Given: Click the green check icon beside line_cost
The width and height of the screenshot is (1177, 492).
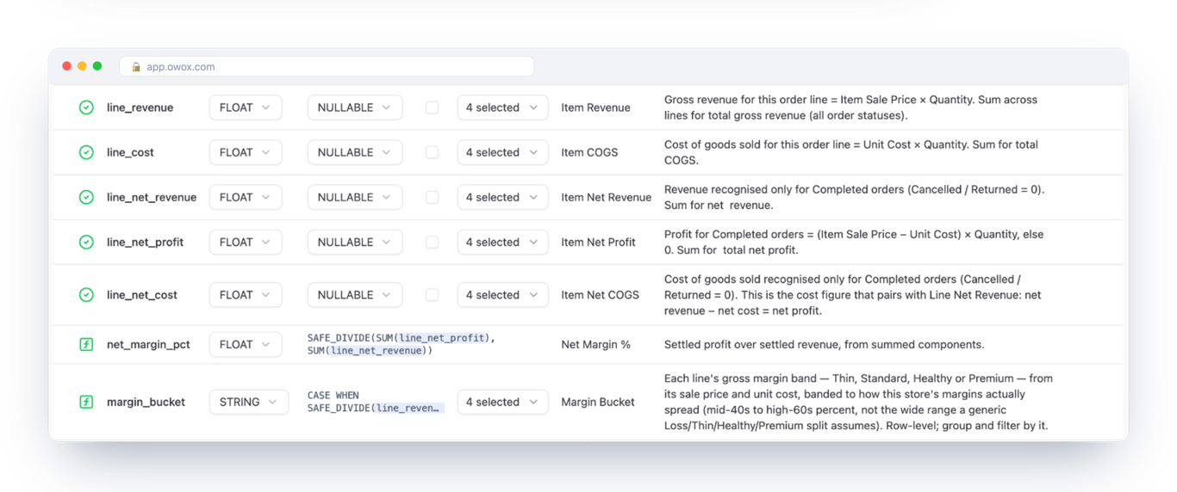Looking at the screenshot, I should (x=86, y=152).
